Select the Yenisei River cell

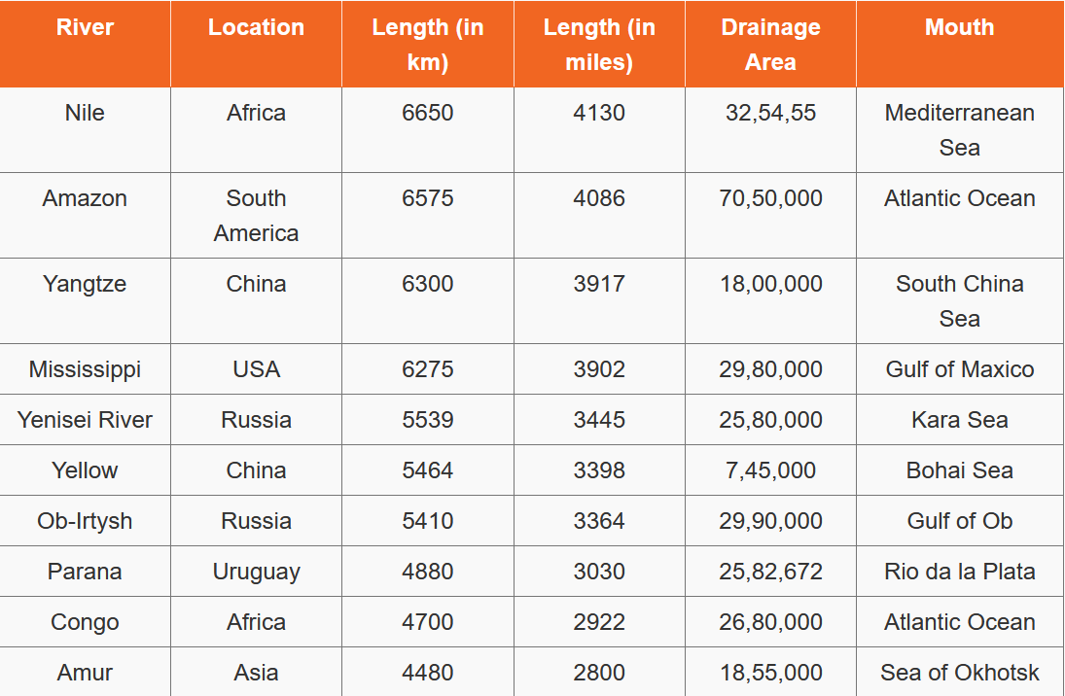coord(85,420)
